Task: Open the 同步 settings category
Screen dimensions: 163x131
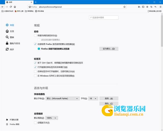Action: pos(10,49)
